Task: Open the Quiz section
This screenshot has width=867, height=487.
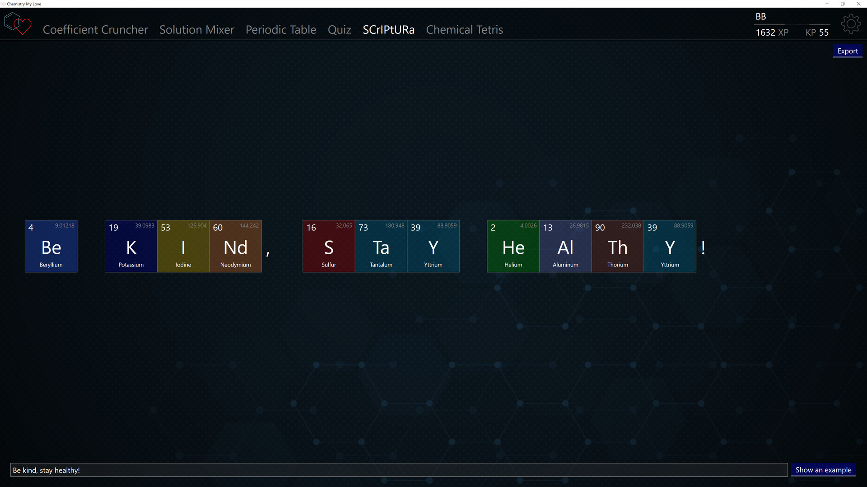Action: point(339,29)
